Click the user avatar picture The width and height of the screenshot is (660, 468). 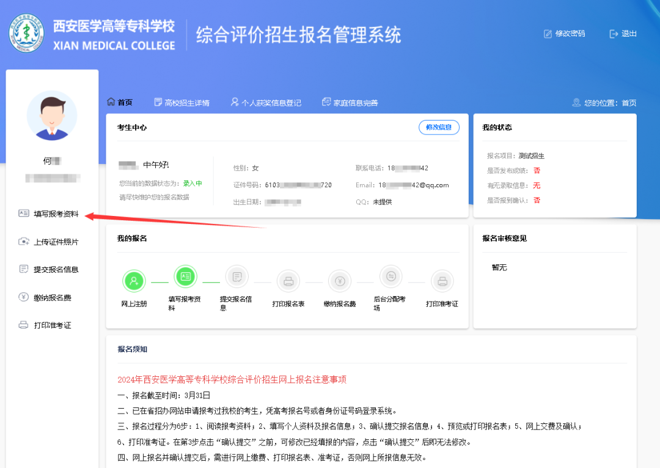pyautogui.click(x=52, y=116)
